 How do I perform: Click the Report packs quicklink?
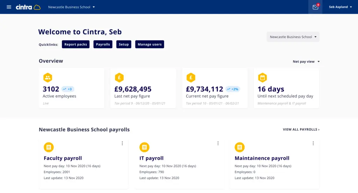coord(76,44)
